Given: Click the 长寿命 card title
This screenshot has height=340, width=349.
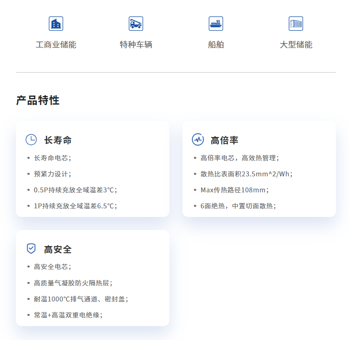Looking at the screenshot, I should click(x=58, y=140).
